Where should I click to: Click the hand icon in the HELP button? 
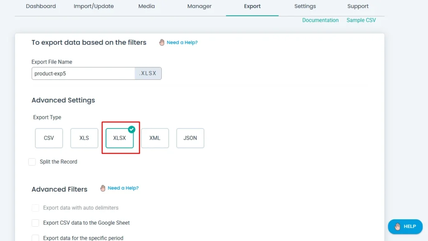[397, 226]
